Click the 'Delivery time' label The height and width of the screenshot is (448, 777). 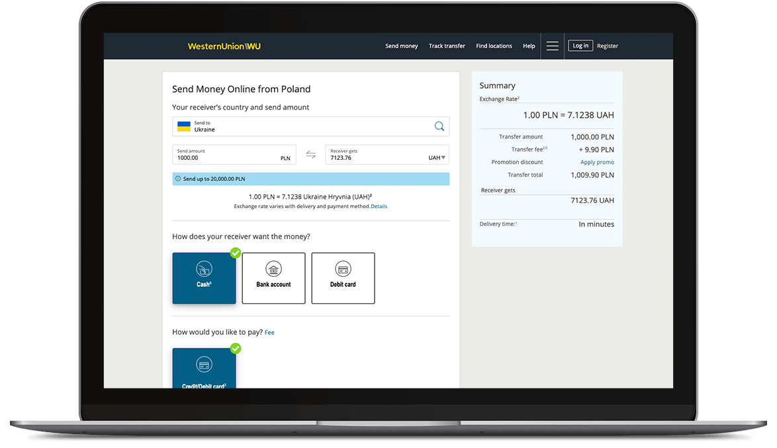point(498,224)
